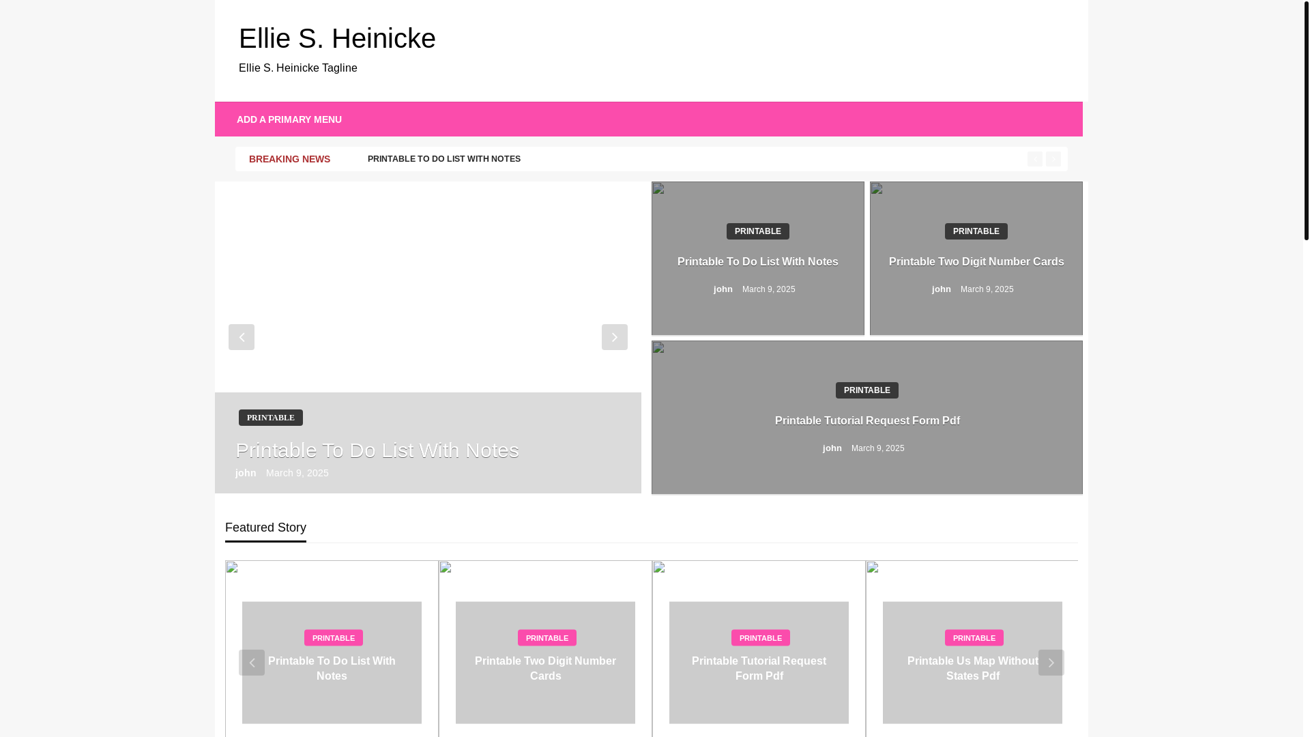
Task: Click the main slider next arrow
Action: pos(615,337)
